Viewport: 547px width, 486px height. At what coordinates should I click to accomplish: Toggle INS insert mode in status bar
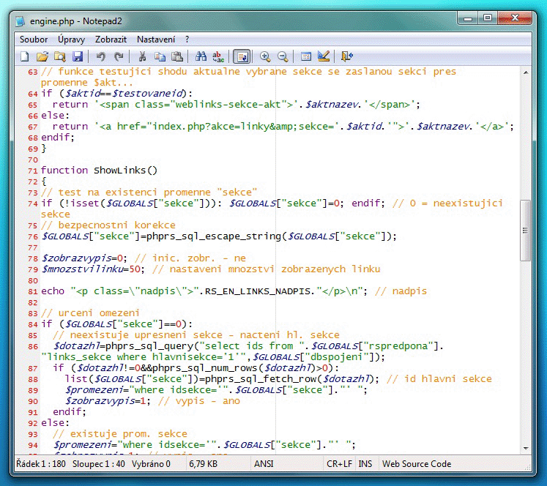pos(365,464)
